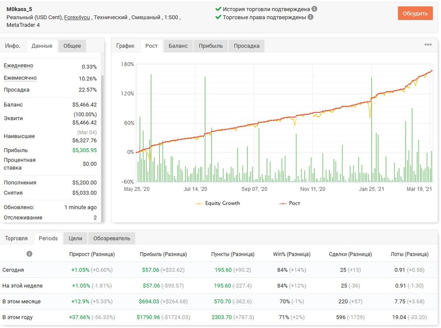Click the 2303.70 yearly pips value
Image resolution: width=441 pixels, height=328 pixels.
(222, 318)
